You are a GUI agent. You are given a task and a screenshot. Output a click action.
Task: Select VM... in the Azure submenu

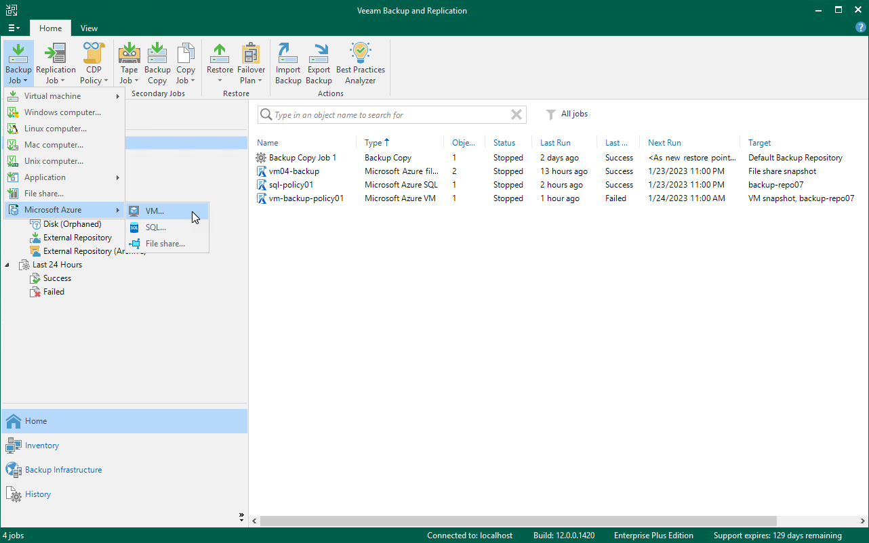(167, 211)
